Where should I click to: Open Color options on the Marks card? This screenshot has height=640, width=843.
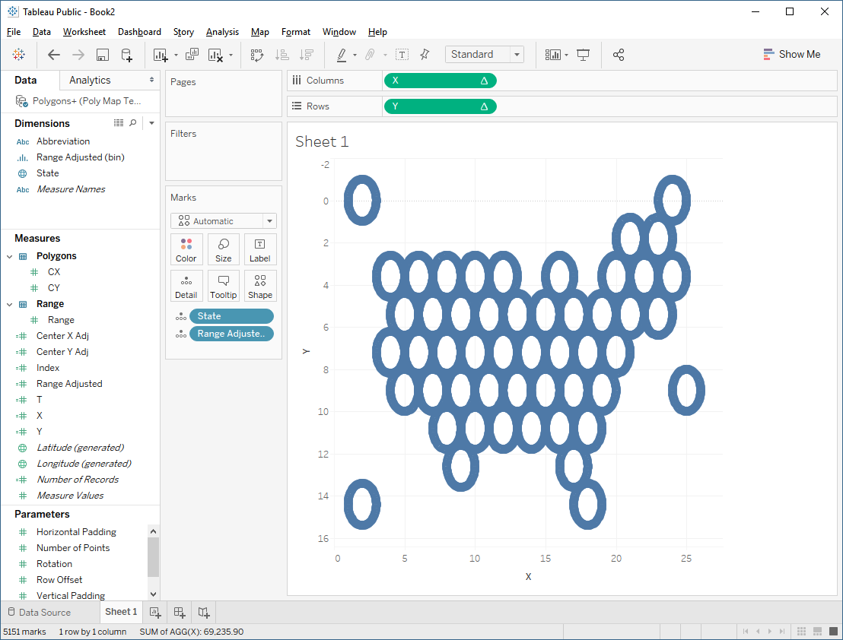(x=186, y=249)
